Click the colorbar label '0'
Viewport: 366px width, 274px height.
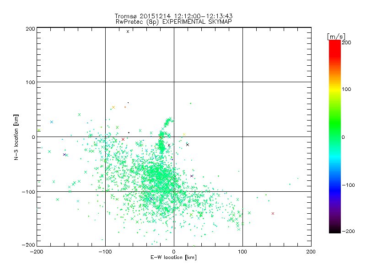pos(343,137)
